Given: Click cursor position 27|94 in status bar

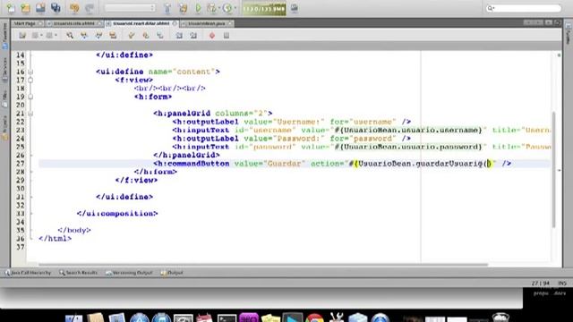Looking at the screenshot, I should point(540,284).
